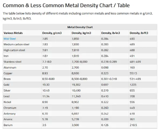Select the Chromium row label
The image size is (158, 129).
(10, 108)
